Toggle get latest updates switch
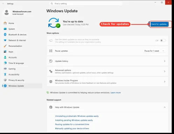This screenshot has height=134, width=174. [163, 40]
